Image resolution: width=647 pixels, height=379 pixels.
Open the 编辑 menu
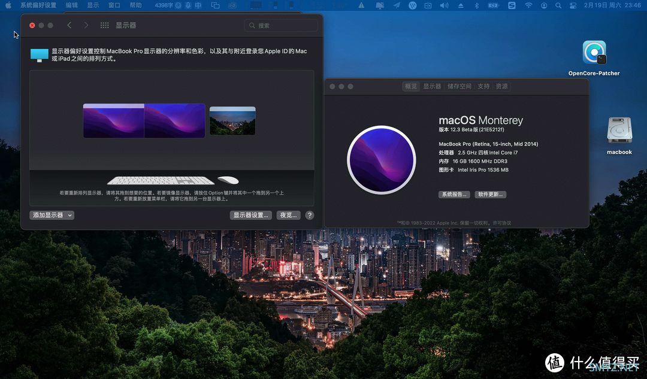72,5
